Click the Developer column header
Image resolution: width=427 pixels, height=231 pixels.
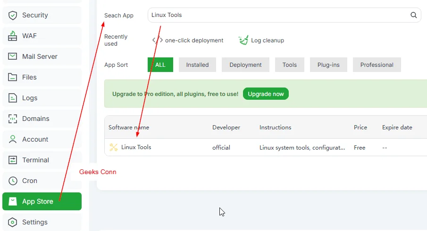(226, 127)
